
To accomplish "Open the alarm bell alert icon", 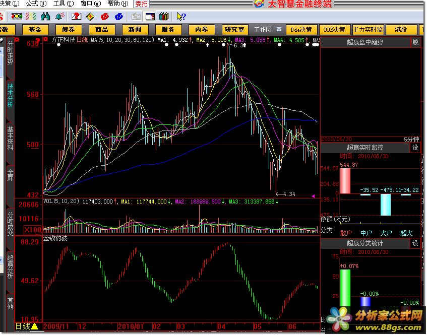I will [59, 17].
